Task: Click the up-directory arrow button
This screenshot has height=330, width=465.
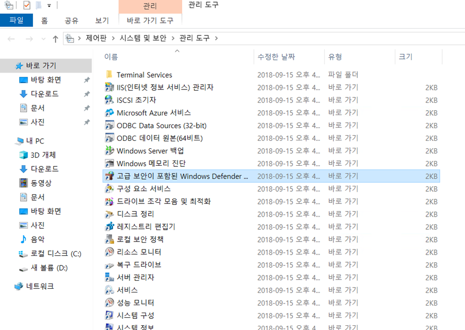Action: [55, 39]
